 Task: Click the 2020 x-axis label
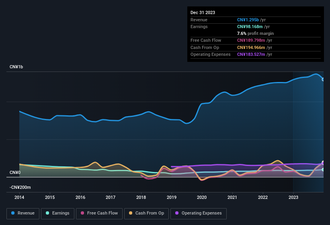tap(202, 197)
